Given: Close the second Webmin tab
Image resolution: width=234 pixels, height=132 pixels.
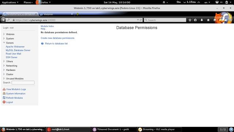Looking at the screenshot, I should pos(72,14).
